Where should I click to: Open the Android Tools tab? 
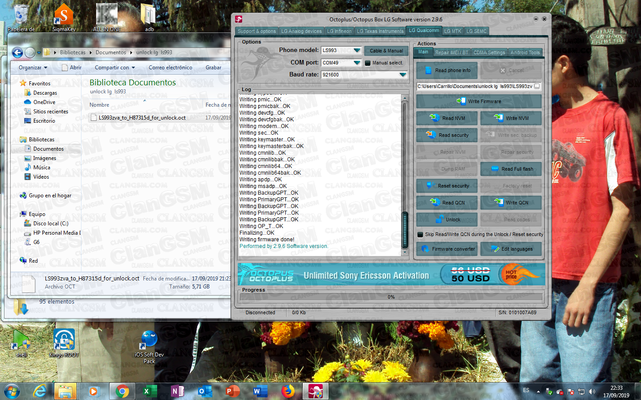pyautogui.click(x=525, y=52)
